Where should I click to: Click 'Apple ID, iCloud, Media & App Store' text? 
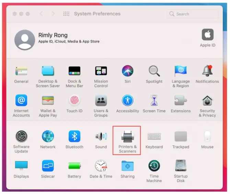click(x=69, y=41)
